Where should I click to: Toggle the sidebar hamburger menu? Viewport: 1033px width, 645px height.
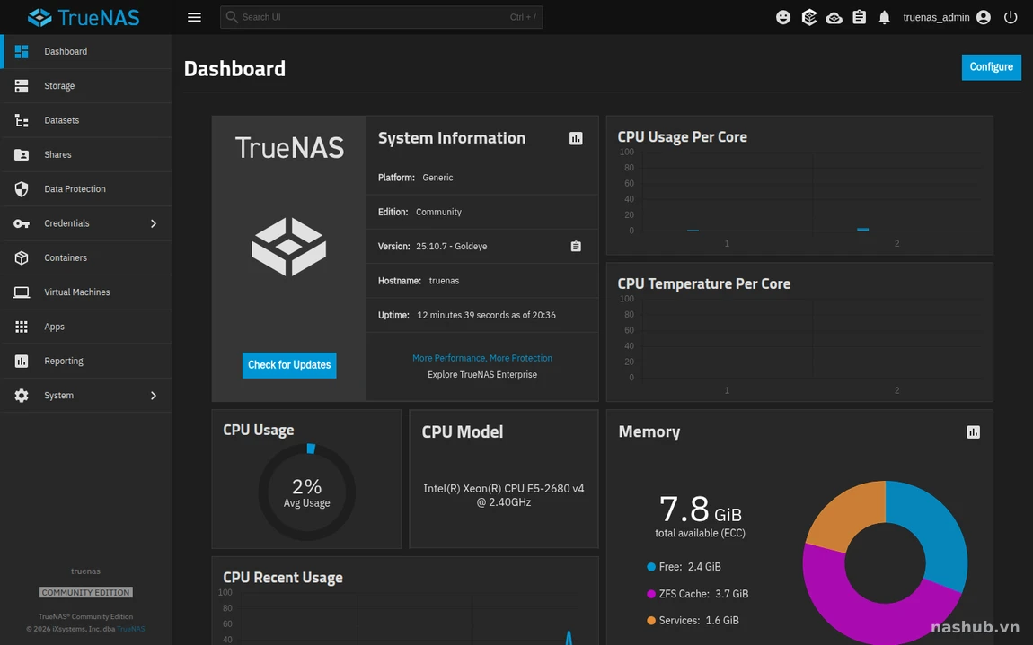[194, 17]
